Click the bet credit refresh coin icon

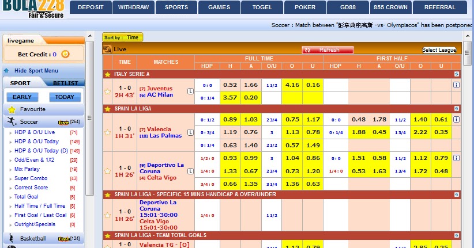coord(65,54)
